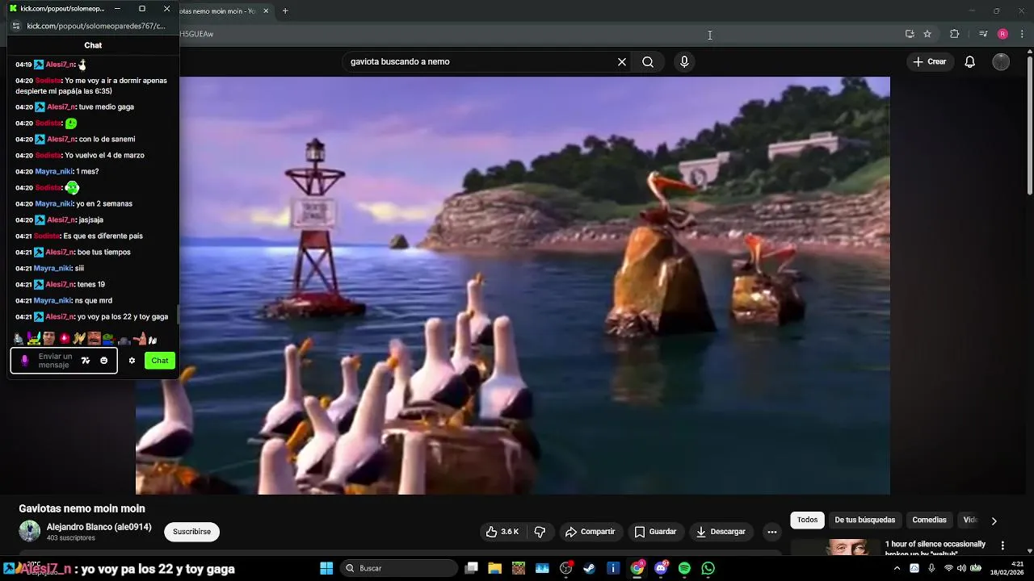Click the Kick popout site info icon
Image resolution: width=1034 pixels, height=581 pixels.
tap(15, 26)
